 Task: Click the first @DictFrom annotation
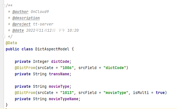click(x=25, y=68)
